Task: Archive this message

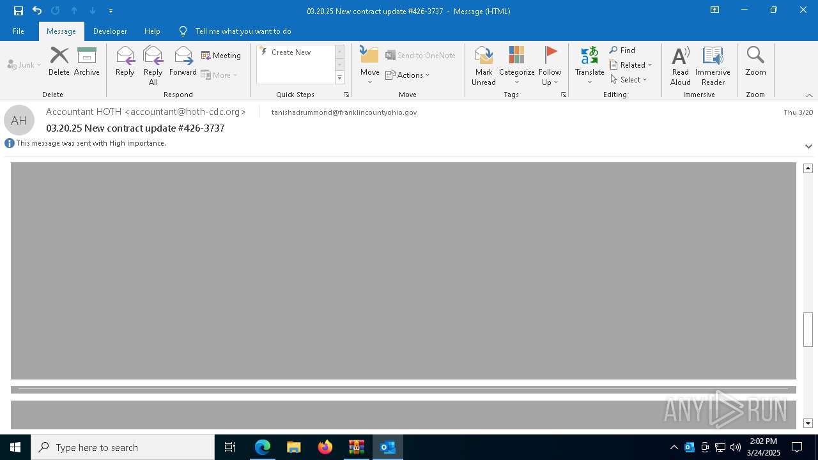Action: click(x=87, y=61)
